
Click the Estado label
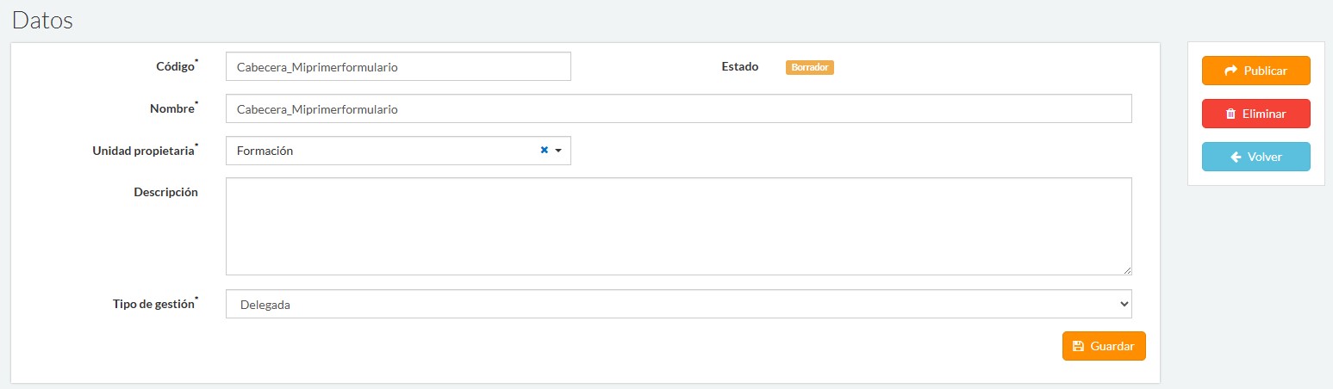[x=739, y=66]
